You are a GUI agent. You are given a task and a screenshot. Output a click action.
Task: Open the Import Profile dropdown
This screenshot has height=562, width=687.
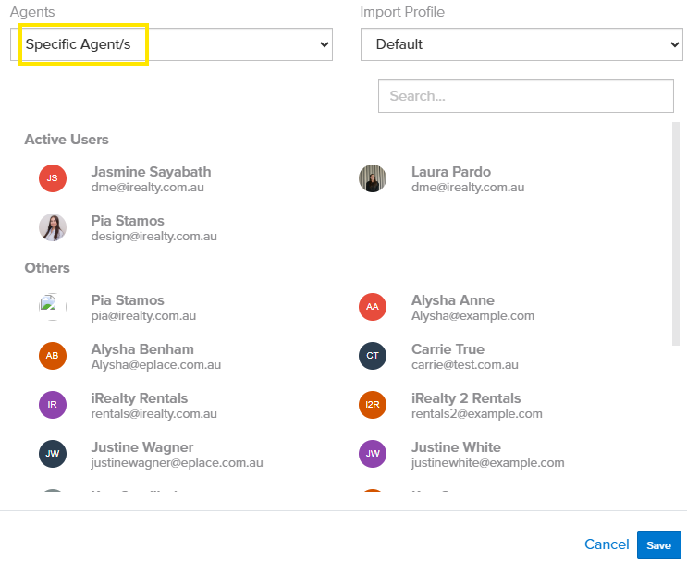tap(521, 44)
